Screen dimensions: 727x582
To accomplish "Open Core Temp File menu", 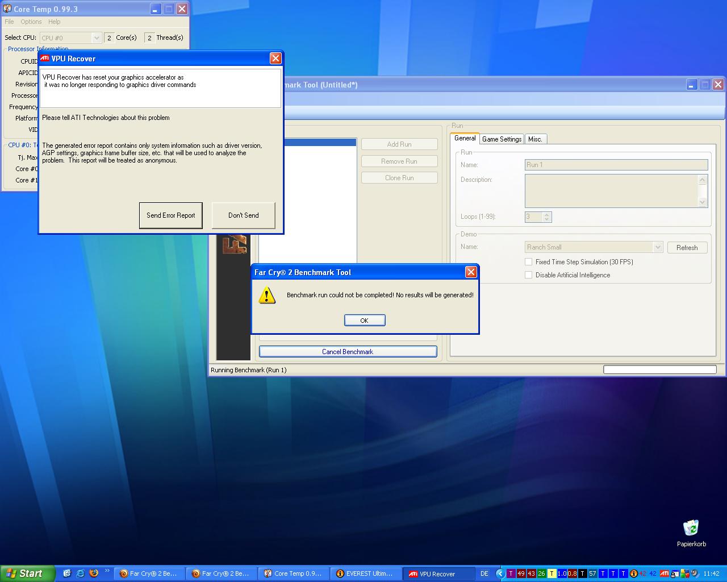I will tap(9, 22).
